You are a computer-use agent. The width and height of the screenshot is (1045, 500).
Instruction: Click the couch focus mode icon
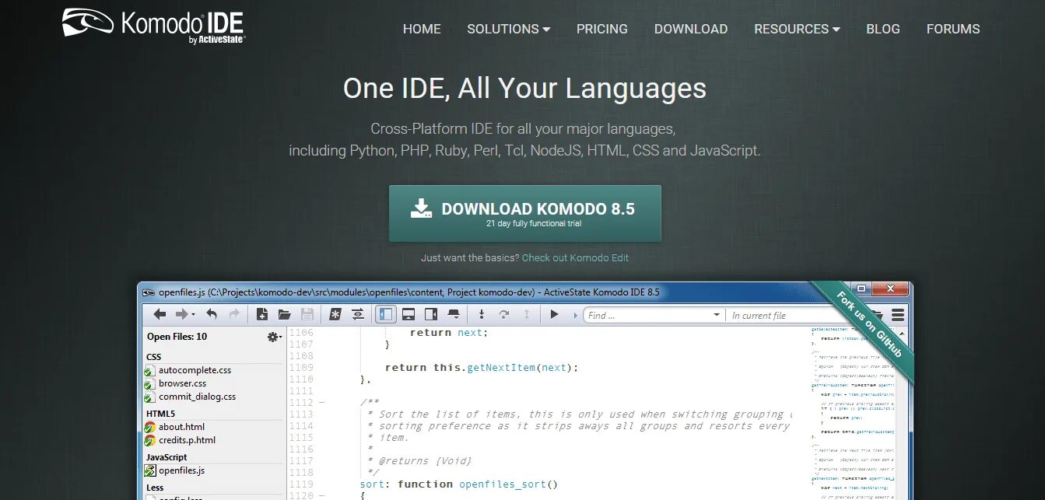pos(453,315)
